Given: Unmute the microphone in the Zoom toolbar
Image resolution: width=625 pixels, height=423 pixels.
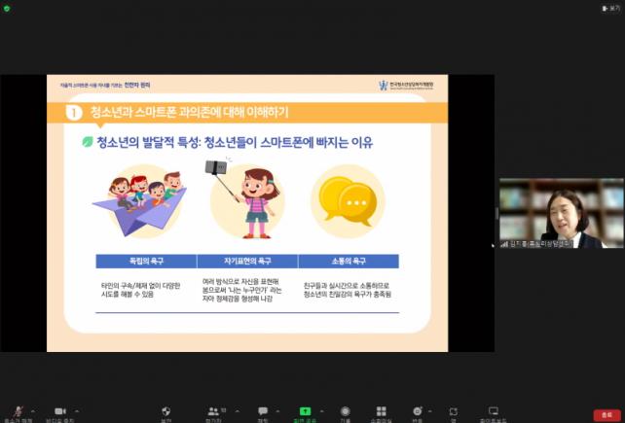Looking at the screenshot, I should coord(17,411).
